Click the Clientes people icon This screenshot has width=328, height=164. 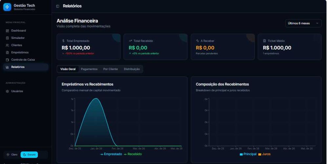7,45
